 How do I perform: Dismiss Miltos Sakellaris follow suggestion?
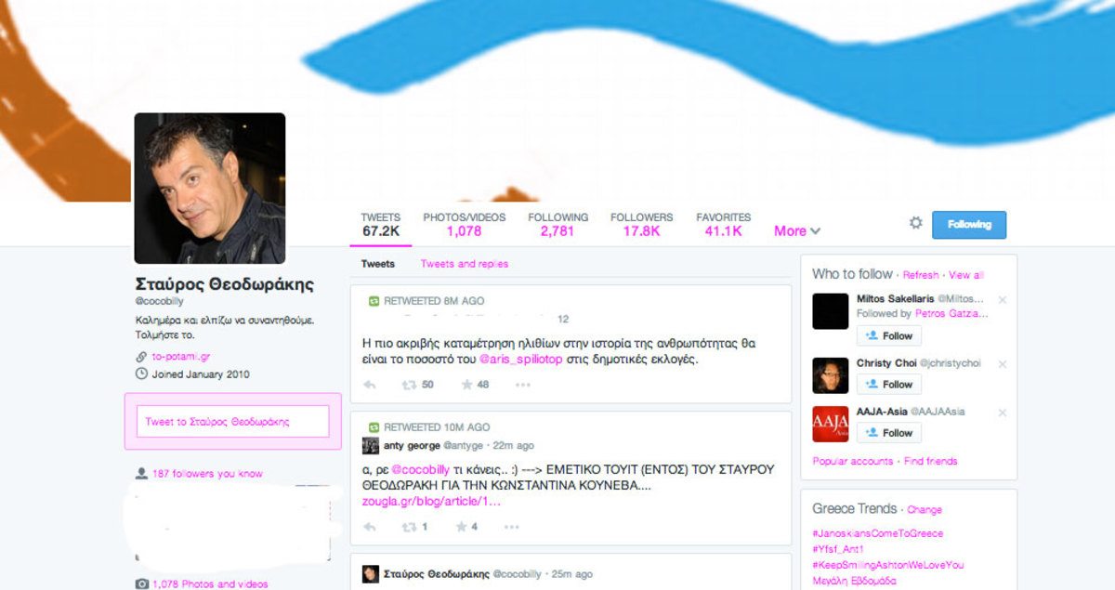pyautogui.click(x=1002, y=300)
